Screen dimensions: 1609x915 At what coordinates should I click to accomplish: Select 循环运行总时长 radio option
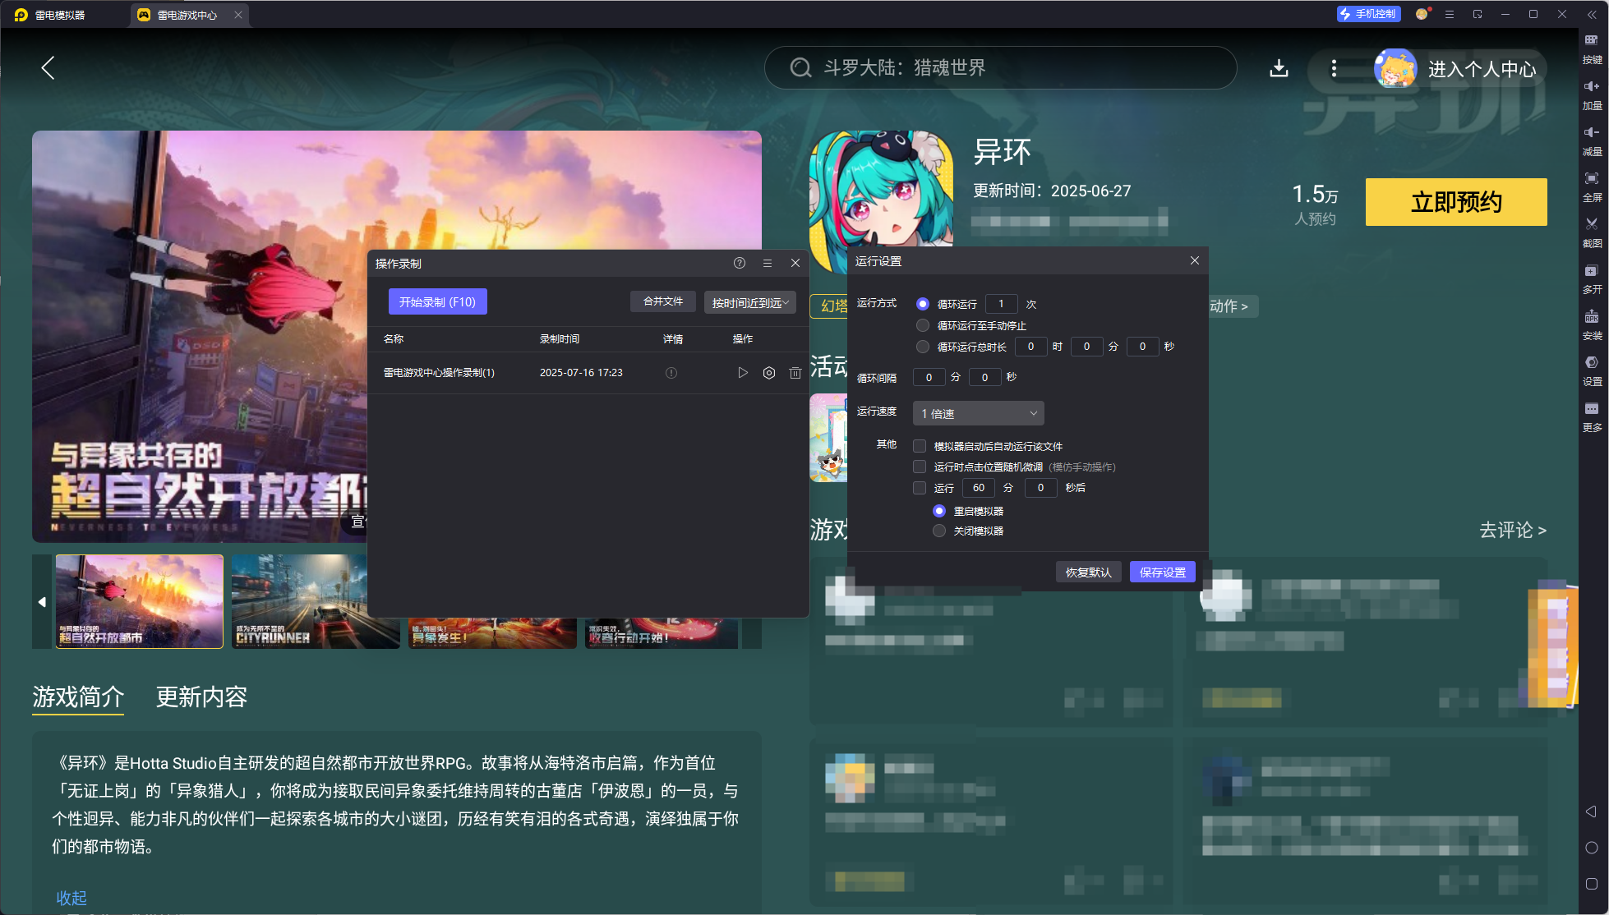[x=923, y=347]
